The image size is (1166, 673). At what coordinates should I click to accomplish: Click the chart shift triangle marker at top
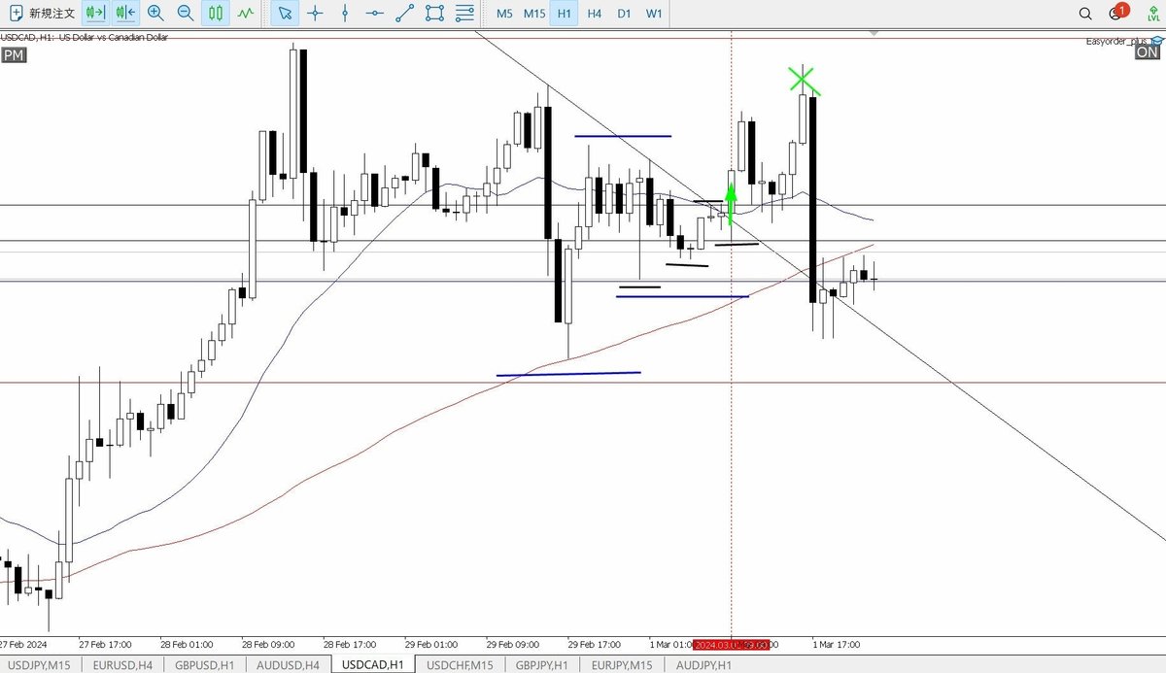click(x=874, y=33)
